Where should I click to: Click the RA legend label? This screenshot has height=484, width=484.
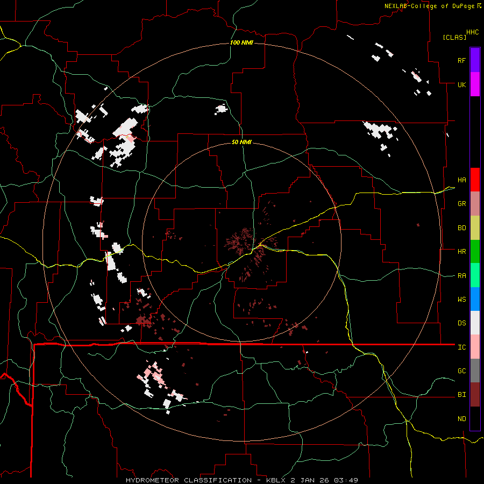click(x=461, y=276)
